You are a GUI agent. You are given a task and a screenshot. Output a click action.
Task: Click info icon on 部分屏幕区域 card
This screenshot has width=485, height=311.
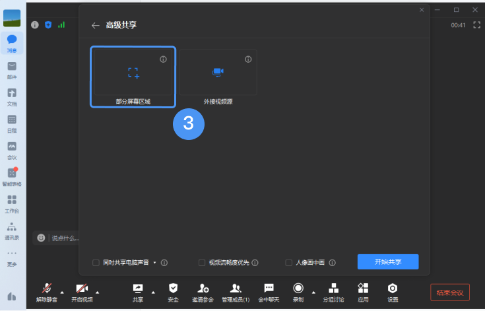pyautogui.click(x=163, y=59)
